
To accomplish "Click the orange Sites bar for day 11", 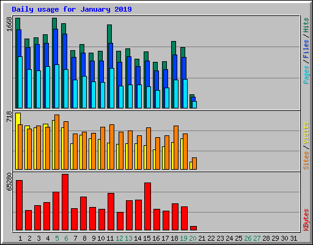I will 112,147.
